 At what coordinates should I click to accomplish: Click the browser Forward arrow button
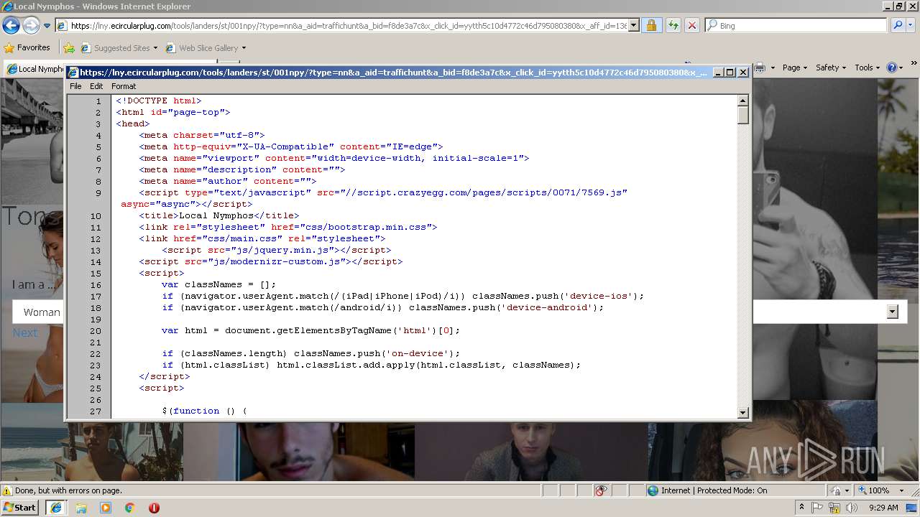[x=31, y=26]
